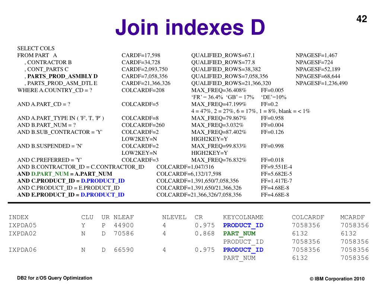Click 'FF=0.958' filter factor
381x295 pixels.
click(272, 118)
